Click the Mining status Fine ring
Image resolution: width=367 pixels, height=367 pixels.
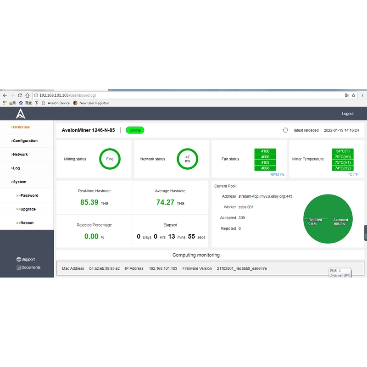tap(110, 159)
